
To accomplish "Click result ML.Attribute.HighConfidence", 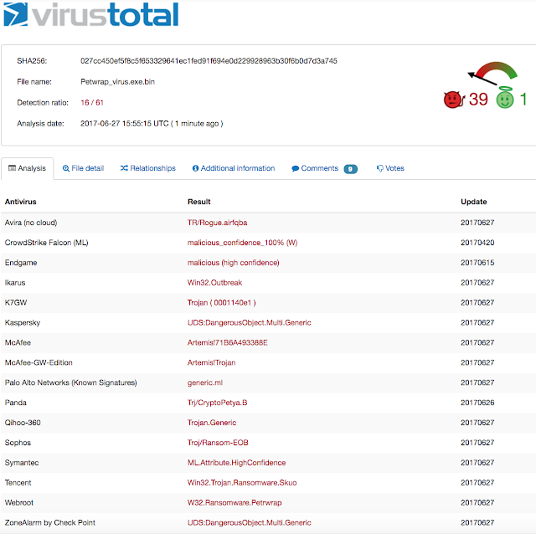I will pos(236,463).
